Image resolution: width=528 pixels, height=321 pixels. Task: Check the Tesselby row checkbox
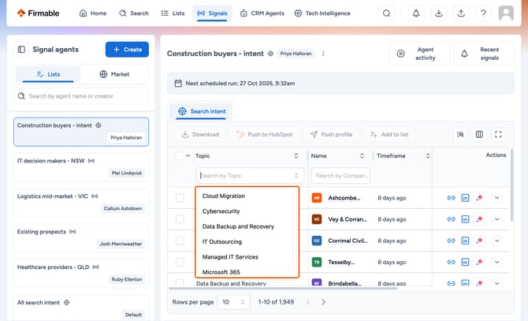(180, 262)
